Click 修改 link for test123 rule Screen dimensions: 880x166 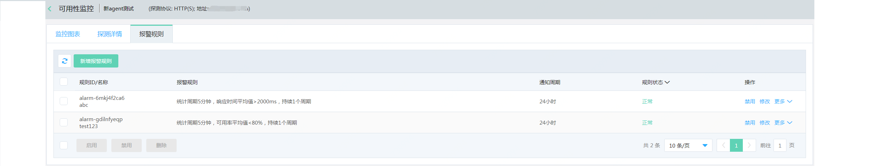coord(764,123)
